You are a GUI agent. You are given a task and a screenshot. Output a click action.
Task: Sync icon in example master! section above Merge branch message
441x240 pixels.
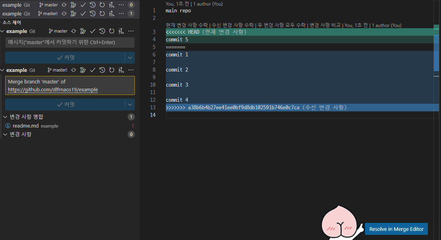74,70
